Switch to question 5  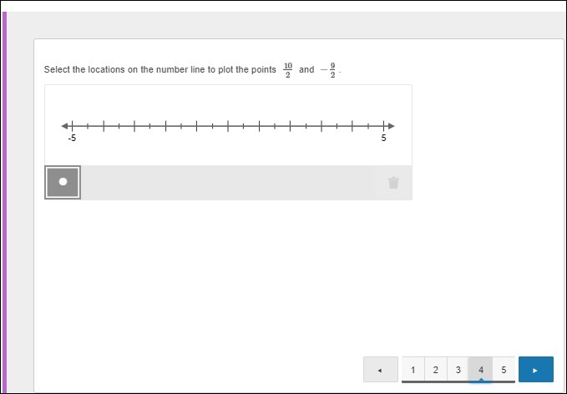(x=504, y=370)
